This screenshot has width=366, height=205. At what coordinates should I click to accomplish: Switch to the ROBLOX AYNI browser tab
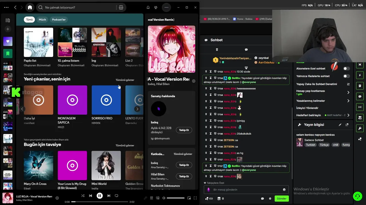pyautogui.click(x=217, y=19)
